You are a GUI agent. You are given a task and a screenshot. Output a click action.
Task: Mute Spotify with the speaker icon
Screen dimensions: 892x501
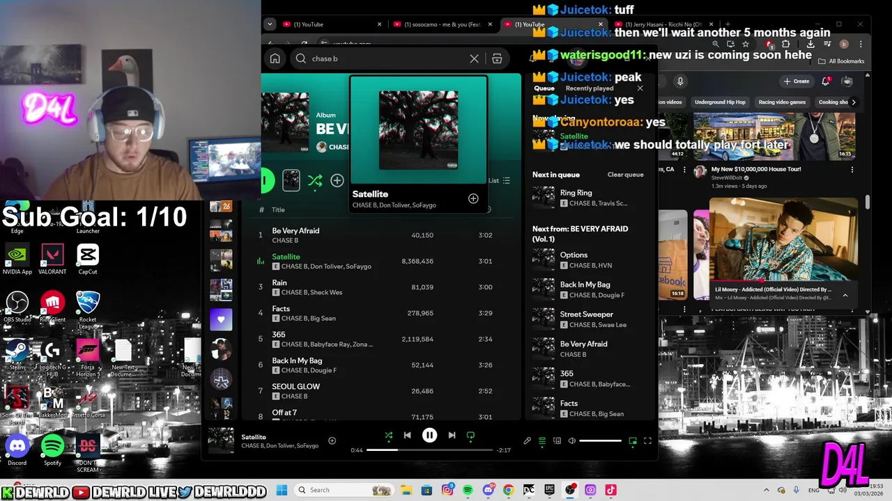572,441
